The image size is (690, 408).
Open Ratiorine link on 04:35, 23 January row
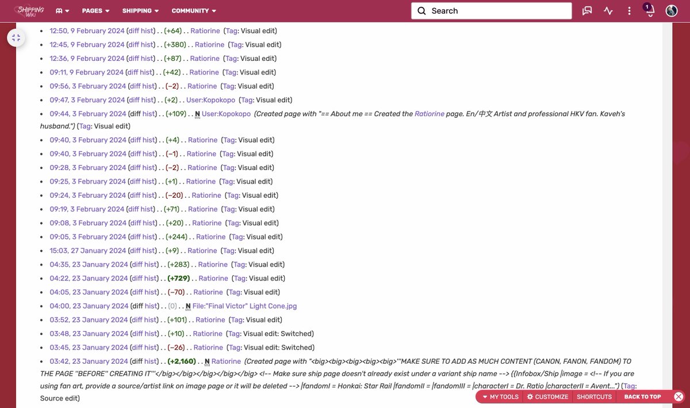pyautogui.click(x=213, y=264)
